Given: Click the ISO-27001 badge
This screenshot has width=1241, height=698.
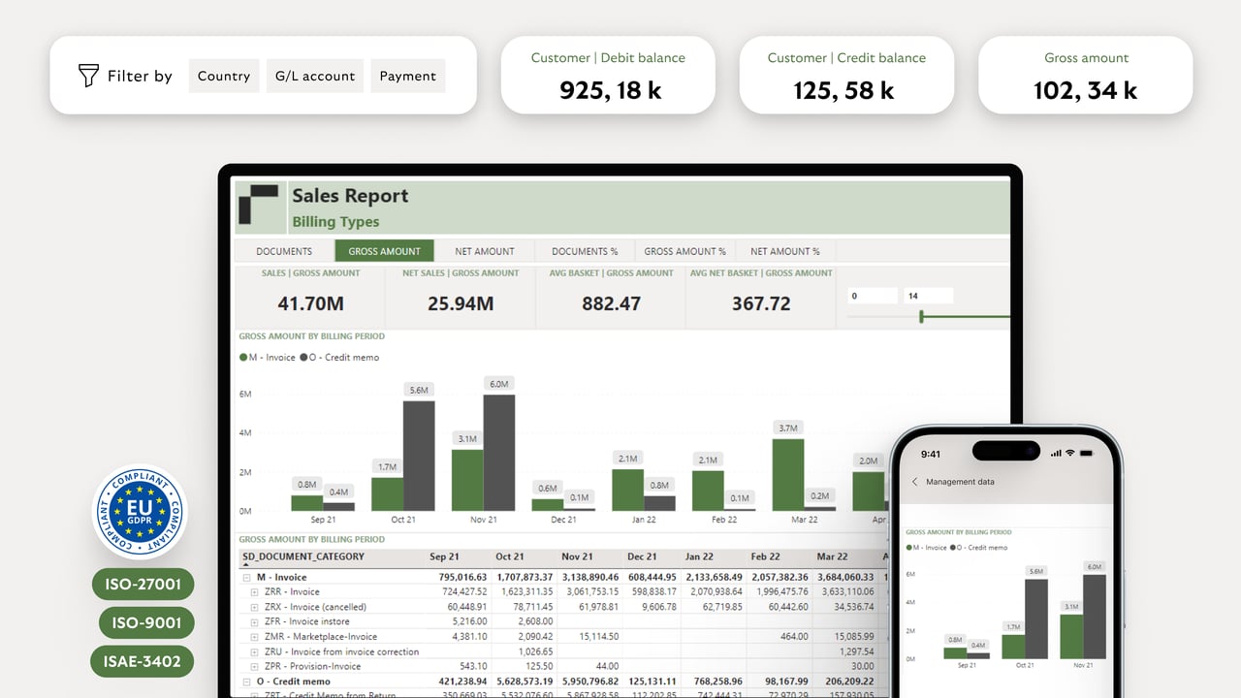Looking at the screenshot, I should click(143, 585).
